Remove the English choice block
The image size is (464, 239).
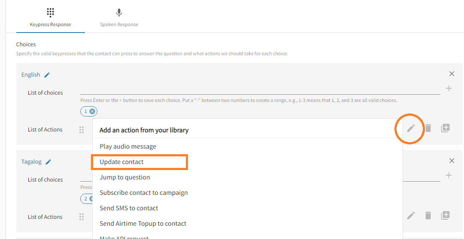point(452,74)
